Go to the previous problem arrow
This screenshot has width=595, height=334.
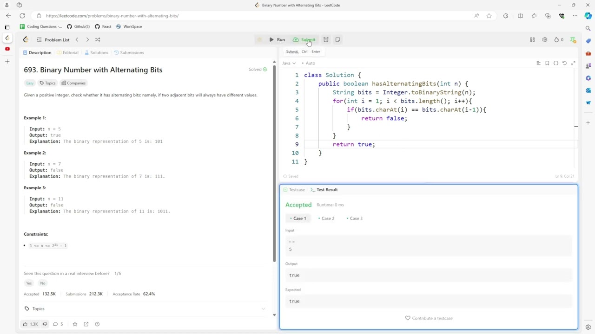coord(77,39)
